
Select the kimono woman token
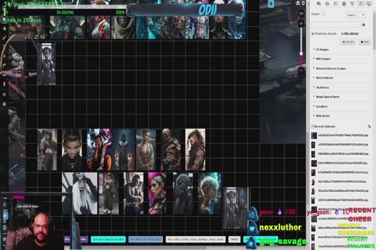pyautogui.click(x=146, y=150)
